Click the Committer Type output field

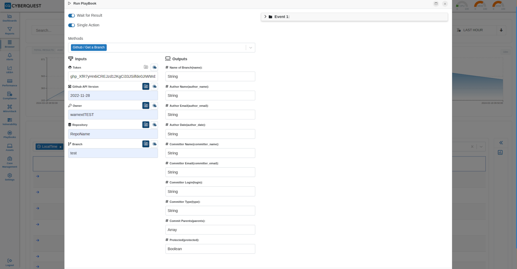[x=210, y=211]
